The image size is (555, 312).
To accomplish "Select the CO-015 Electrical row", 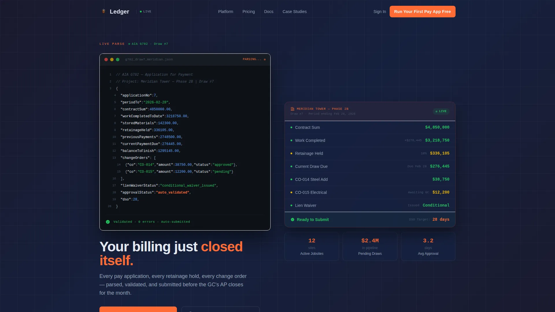I will pyautogui.click(x=370, y=192).
